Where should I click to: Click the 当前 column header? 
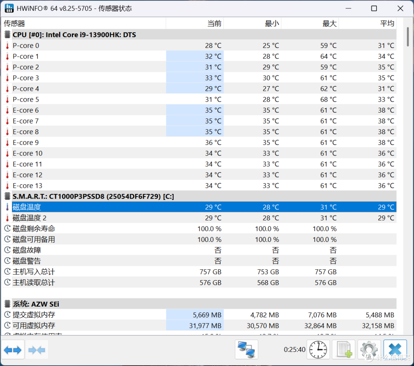click(x=195, y=23)
